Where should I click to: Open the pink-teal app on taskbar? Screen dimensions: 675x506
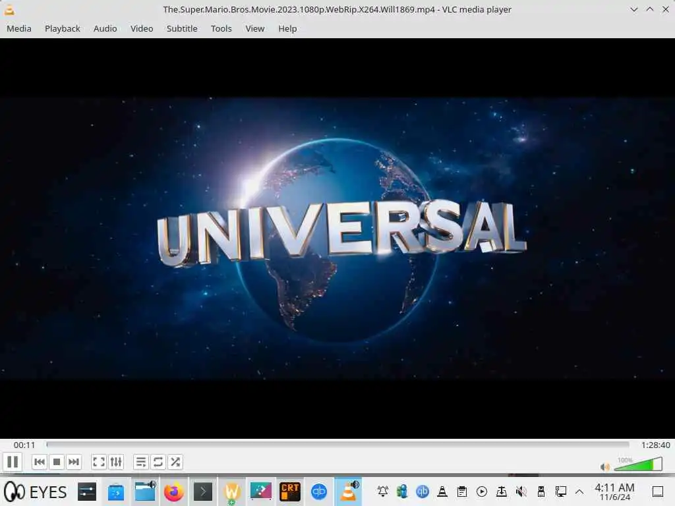point(261,492)
